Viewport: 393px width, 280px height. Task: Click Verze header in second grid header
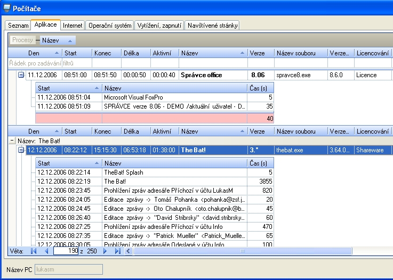click(261, 131)
